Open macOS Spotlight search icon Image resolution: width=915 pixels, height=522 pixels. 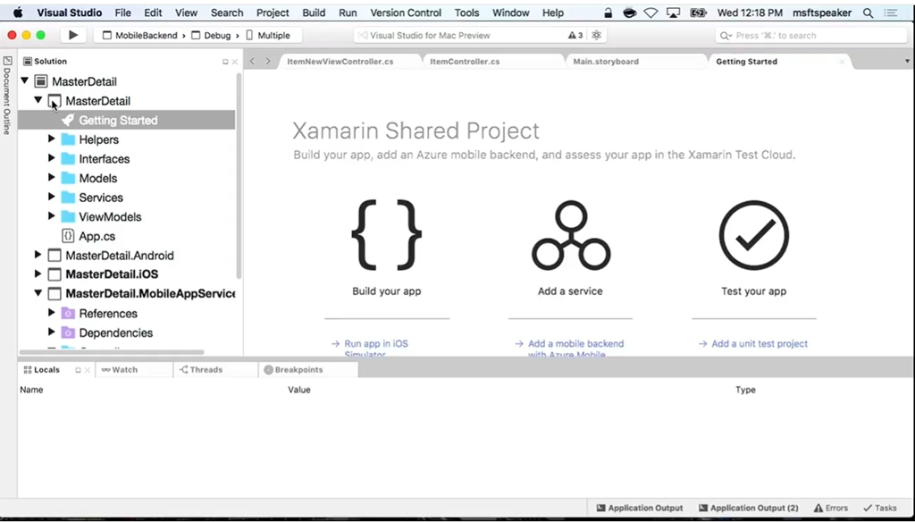tap(868, 13)
